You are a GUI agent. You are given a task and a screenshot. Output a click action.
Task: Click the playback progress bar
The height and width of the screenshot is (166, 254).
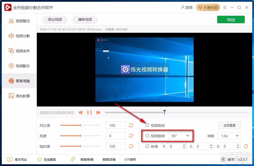[177, 112]
